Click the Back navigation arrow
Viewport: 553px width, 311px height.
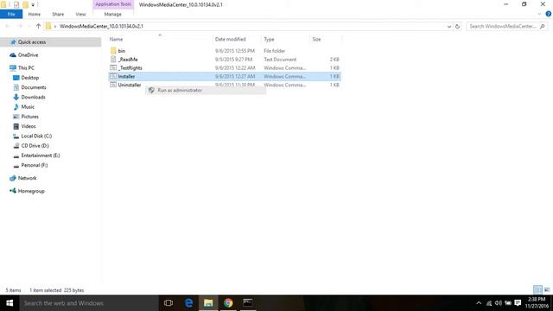pos(8,26)
